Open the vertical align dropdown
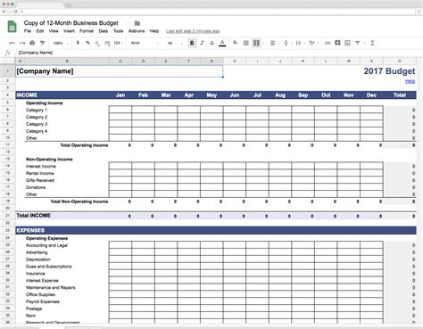This screenshot has height=329, width=423. tap(287, 43)
